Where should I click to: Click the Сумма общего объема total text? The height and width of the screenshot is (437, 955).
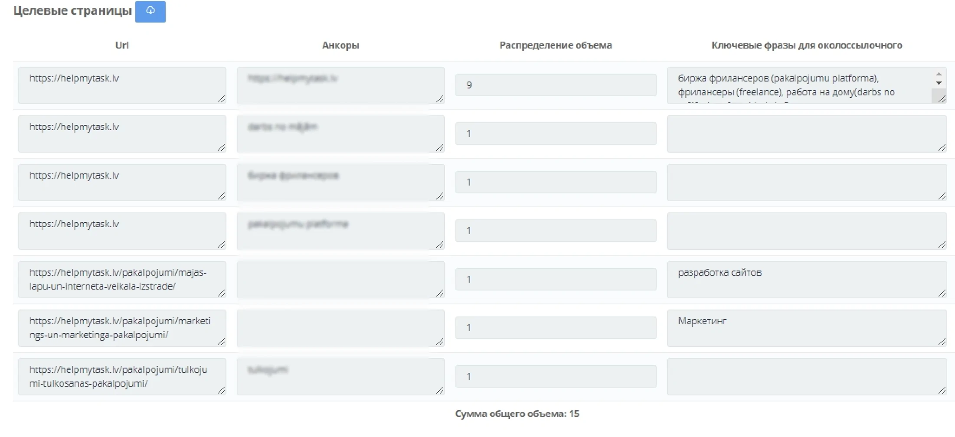[517, 414]
